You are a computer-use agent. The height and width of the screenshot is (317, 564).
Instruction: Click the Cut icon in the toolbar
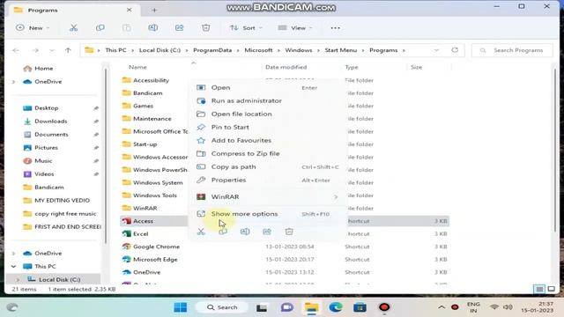coord(73,27)
